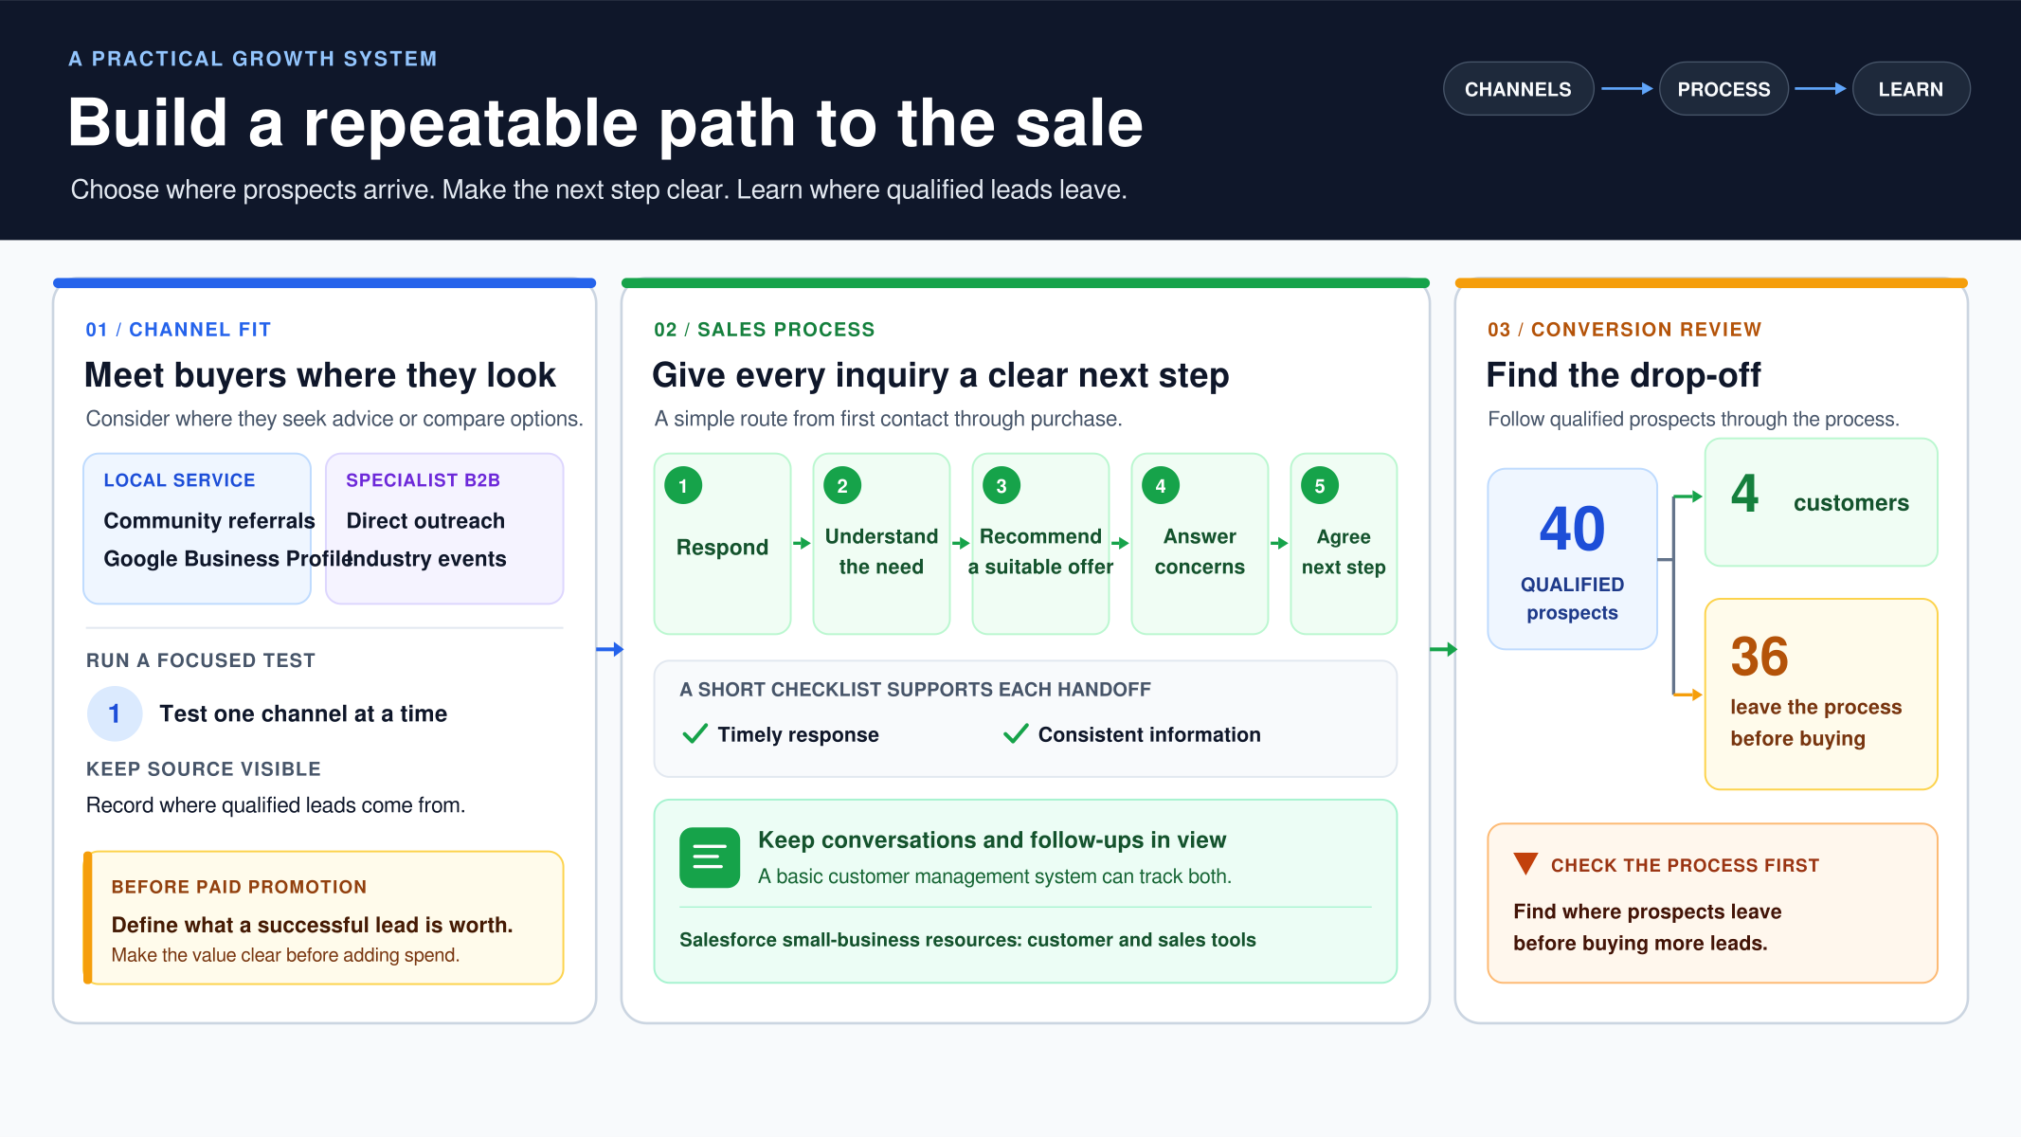
Task: Click step number 5 circle above Agree
Action: [x=1320, y=486]
